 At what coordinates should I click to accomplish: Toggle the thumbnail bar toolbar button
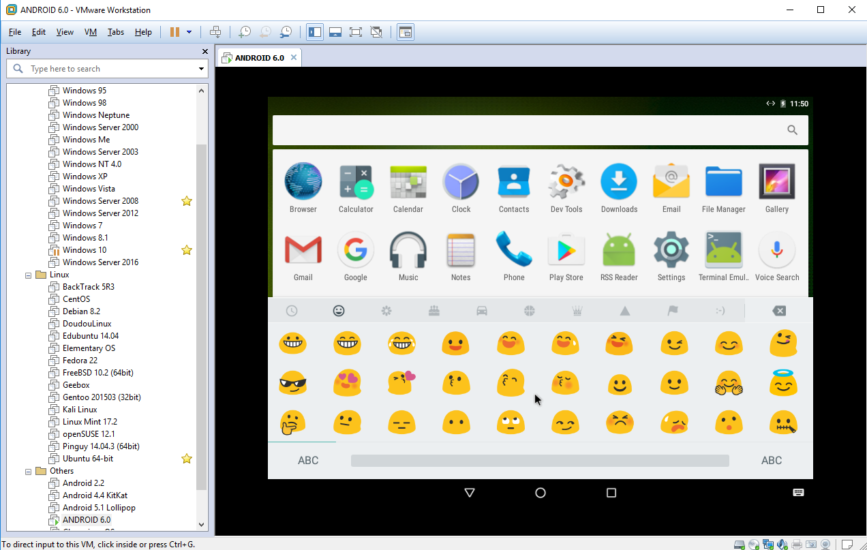click(x=335, y=32)
